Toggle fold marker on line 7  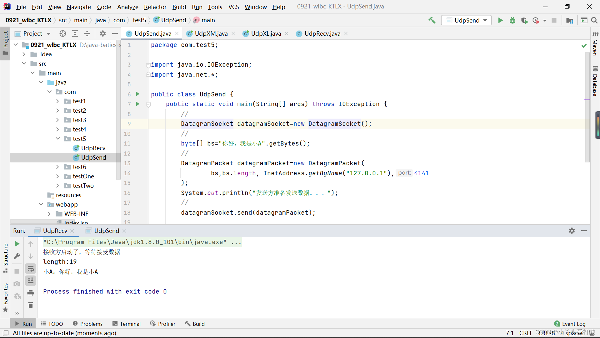tap(149, 105)
